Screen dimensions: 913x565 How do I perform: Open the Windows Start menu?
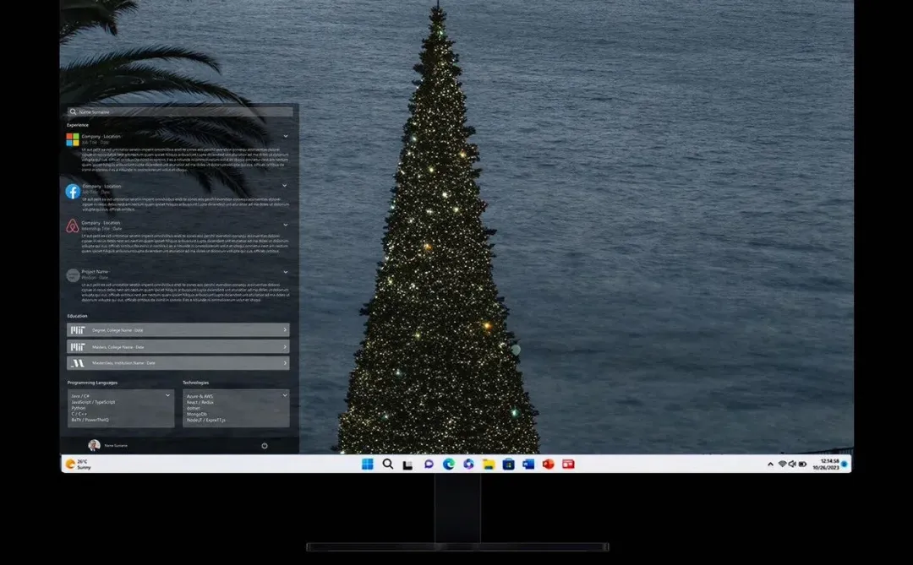point(368,464)
